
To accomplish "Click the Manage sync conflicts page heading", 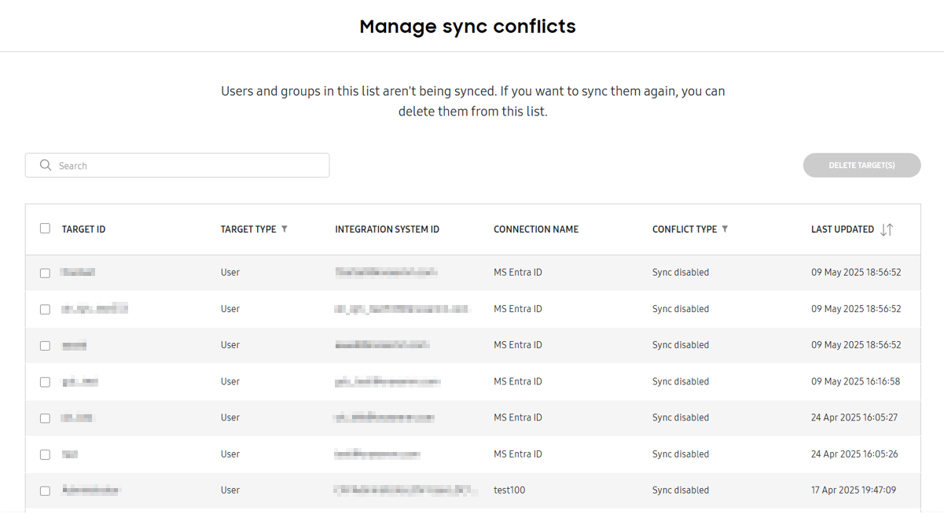I will pyautogui.click(x=467, y=26).
